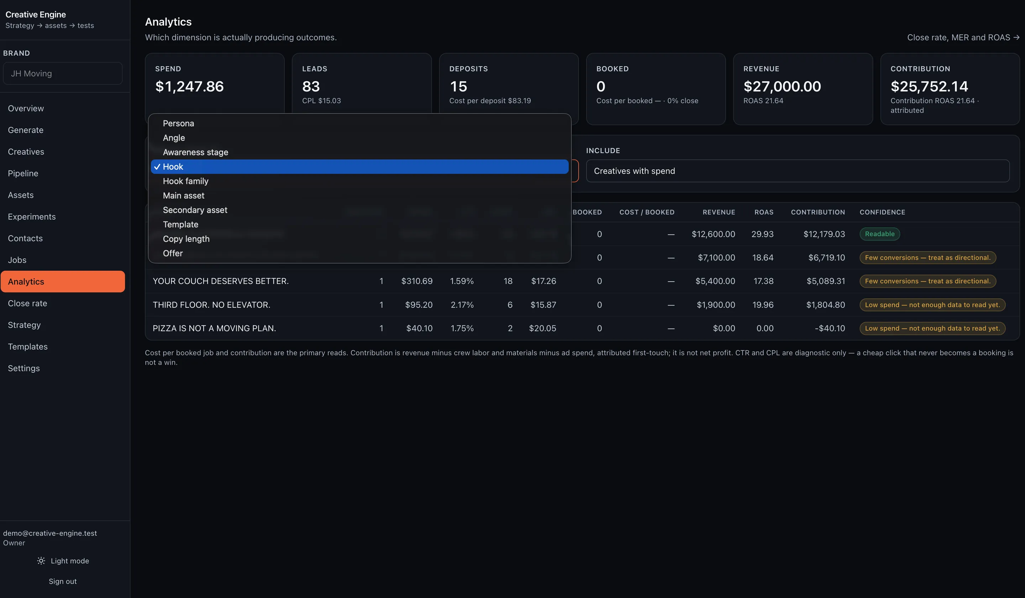
Task: Open Creatives in the sidebar
Action: [x=63, y=151]
